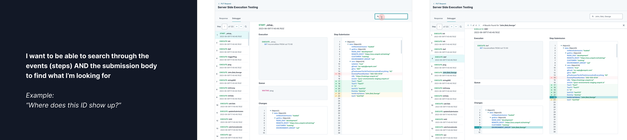Collapse Object(1) in left Step Submission tree
The height and width of the screenshot is (140, 627).
point(346,42)
